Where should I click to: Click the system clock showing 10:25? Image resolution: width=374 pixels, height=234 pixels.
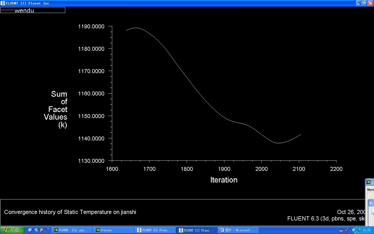(x=367, y=230)
